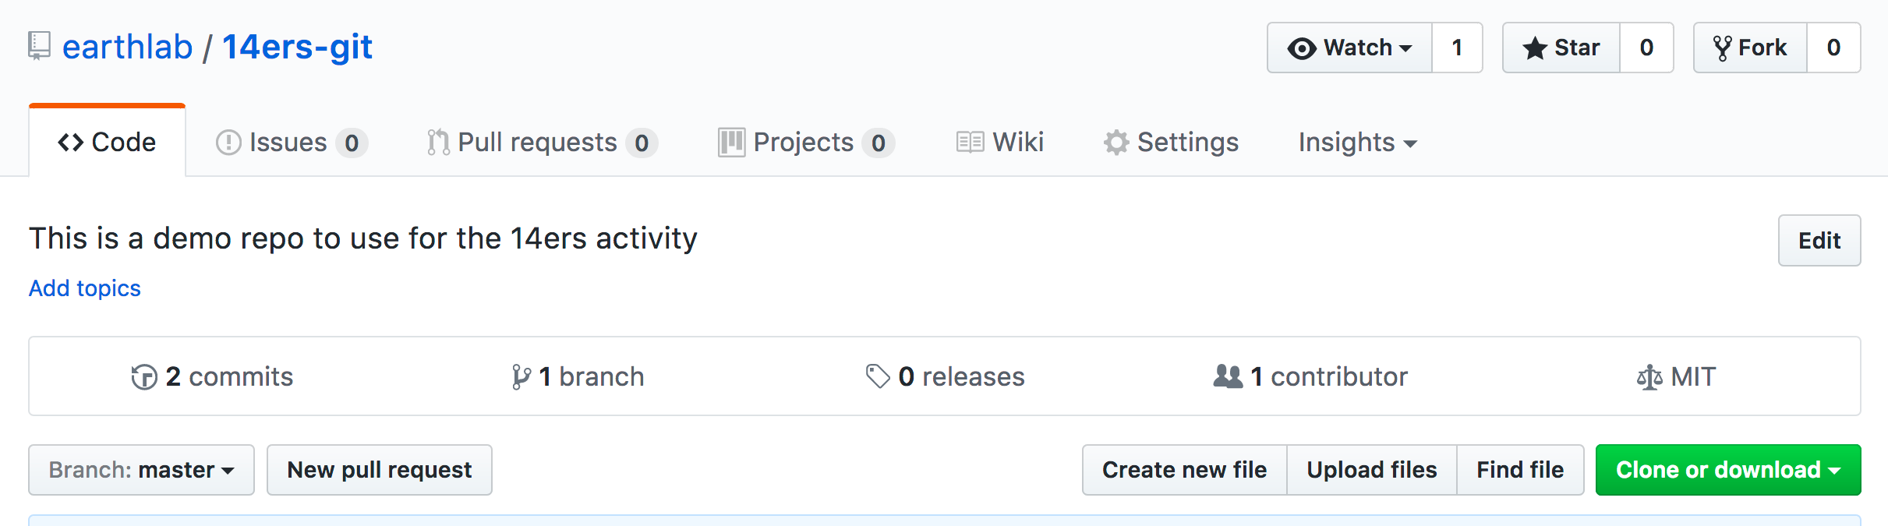The image size is (1888, 526).
Task: Expand the Insights dropdown
Action: (x=1357, y=142)
